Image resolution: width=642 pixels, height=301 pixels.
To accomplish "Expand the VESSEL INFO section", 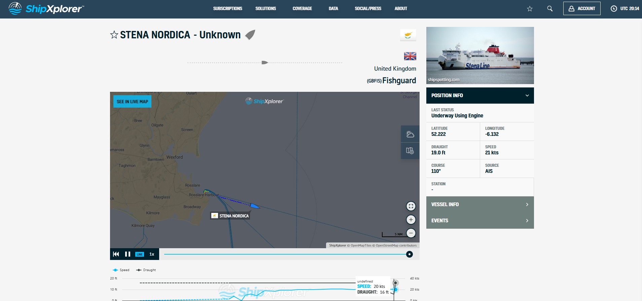I will [480, 204].
